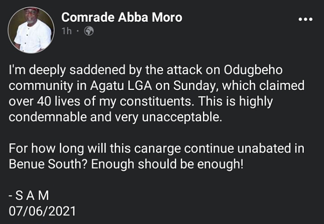
Task: Visit the Comrade Abba Moro profile name
Action: pos(121,18)
